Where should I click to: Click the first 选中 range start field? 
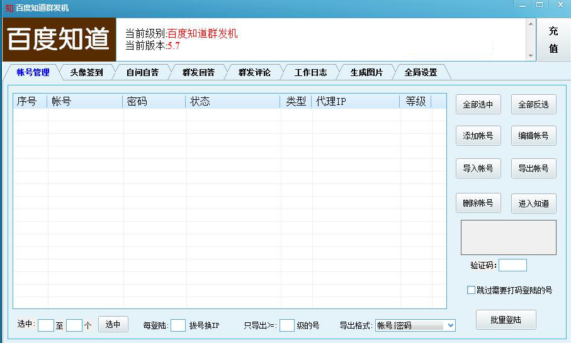pos(46,325)
